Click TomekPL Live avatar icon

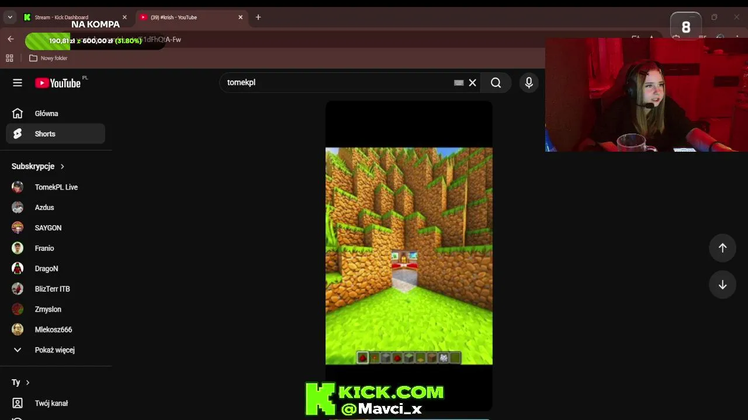pyautogui.click(x=18, y=187)
